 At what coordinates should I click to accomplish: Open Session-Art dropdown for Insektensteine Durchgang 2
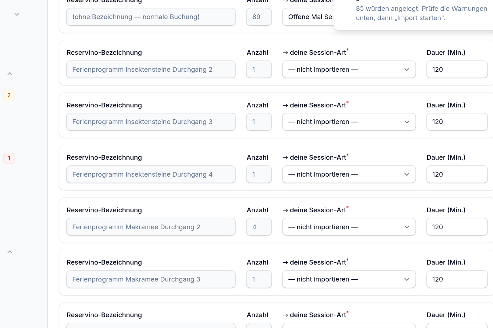click(349, 70)
